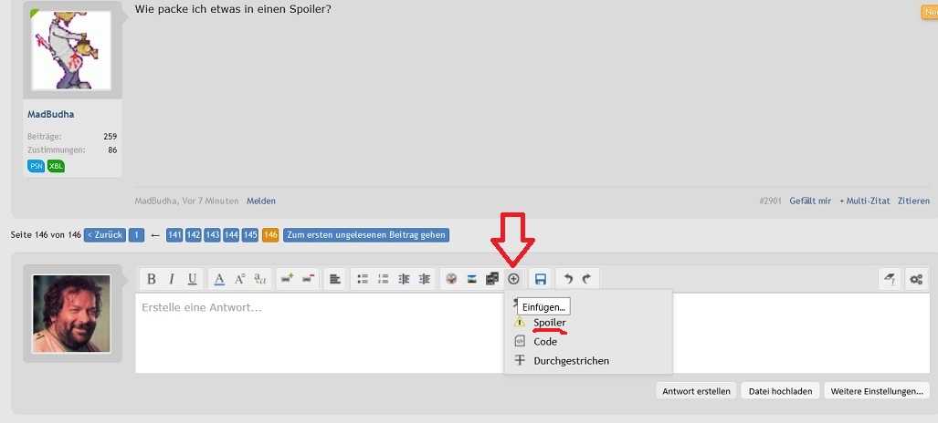Go to page 144

pyautogui.click(x=231, y=235)
